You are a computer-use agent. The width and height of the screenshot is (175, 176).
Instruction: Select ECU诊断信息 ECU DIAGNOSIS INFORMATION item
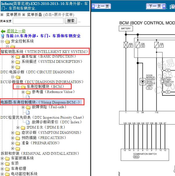(42, 82)
